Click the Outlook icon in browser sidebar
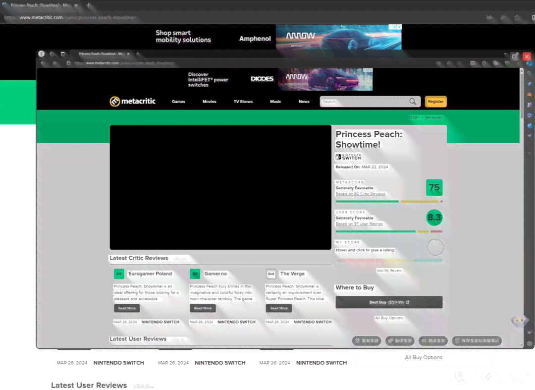The height and width of the screenshot is (390, 535). 529,125
